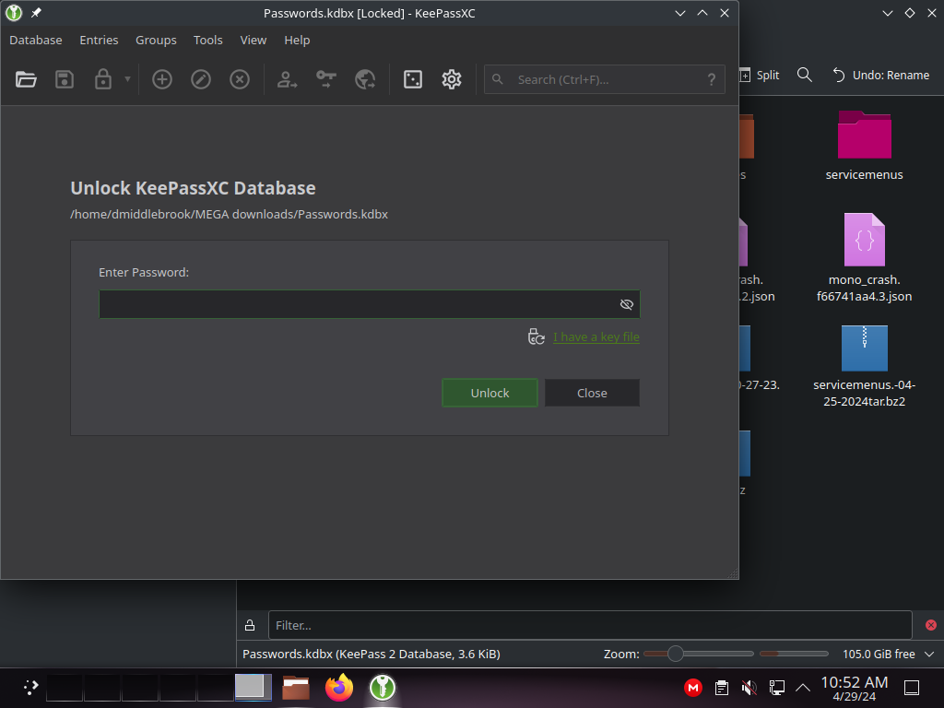The image size is (944, 708).
Task: Click the MEGA tray icon
Action: [693, 688]
